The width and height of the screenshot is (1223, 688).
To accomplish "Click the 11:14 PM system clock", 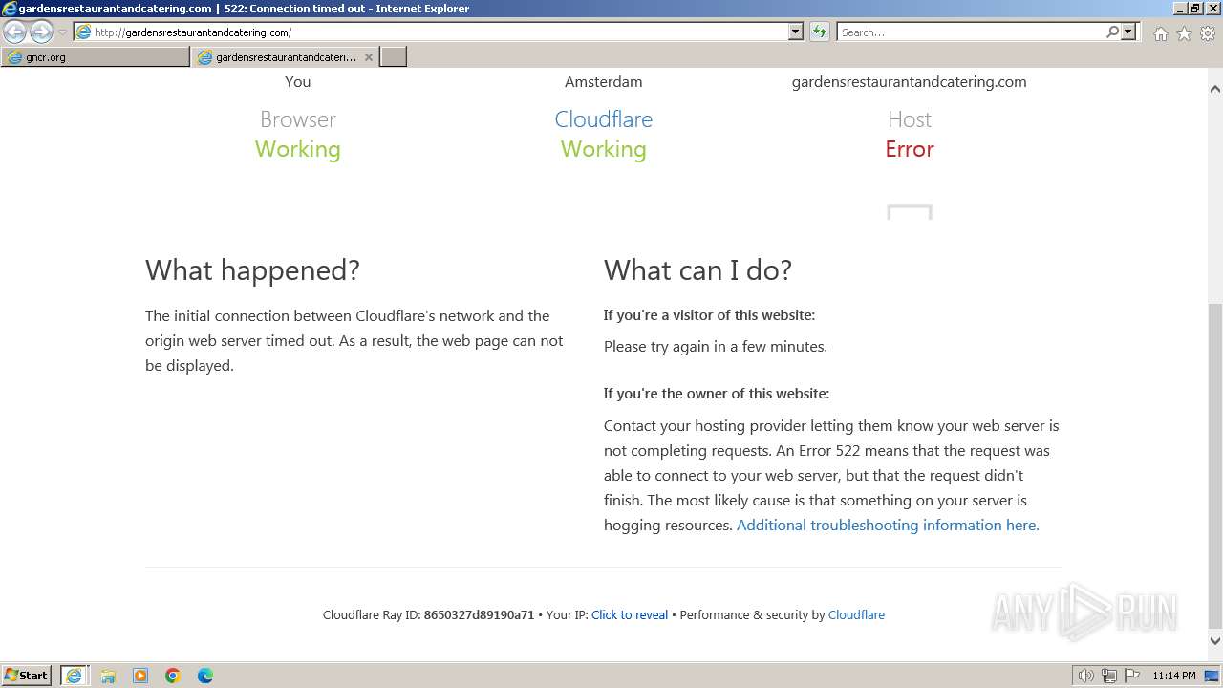I will point(1174,676).
